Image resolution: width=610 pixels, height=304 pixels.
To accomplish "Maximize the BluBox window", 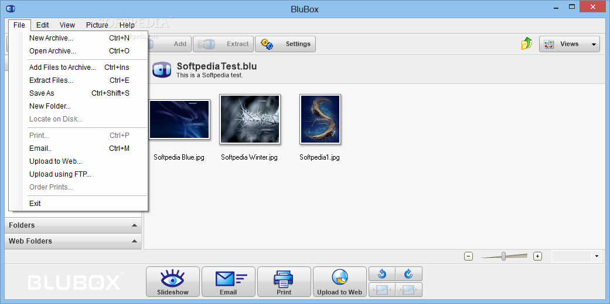I will pos(572,6).
